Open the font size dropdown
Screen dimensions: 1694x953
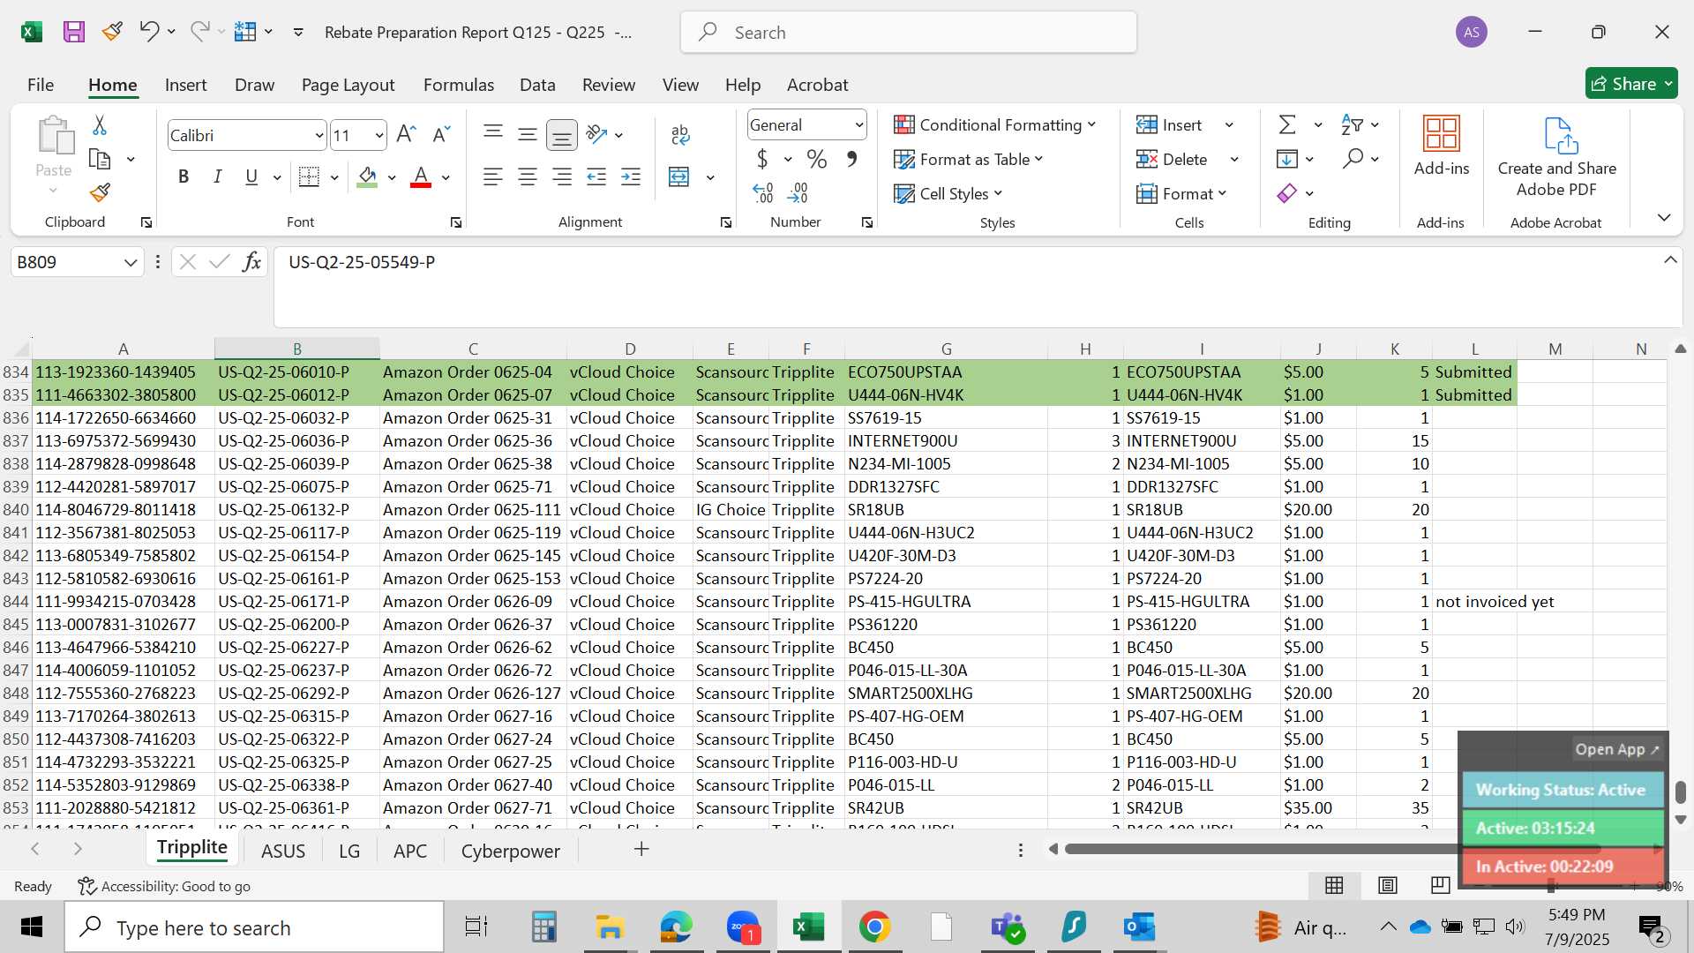tap(379, 135)
